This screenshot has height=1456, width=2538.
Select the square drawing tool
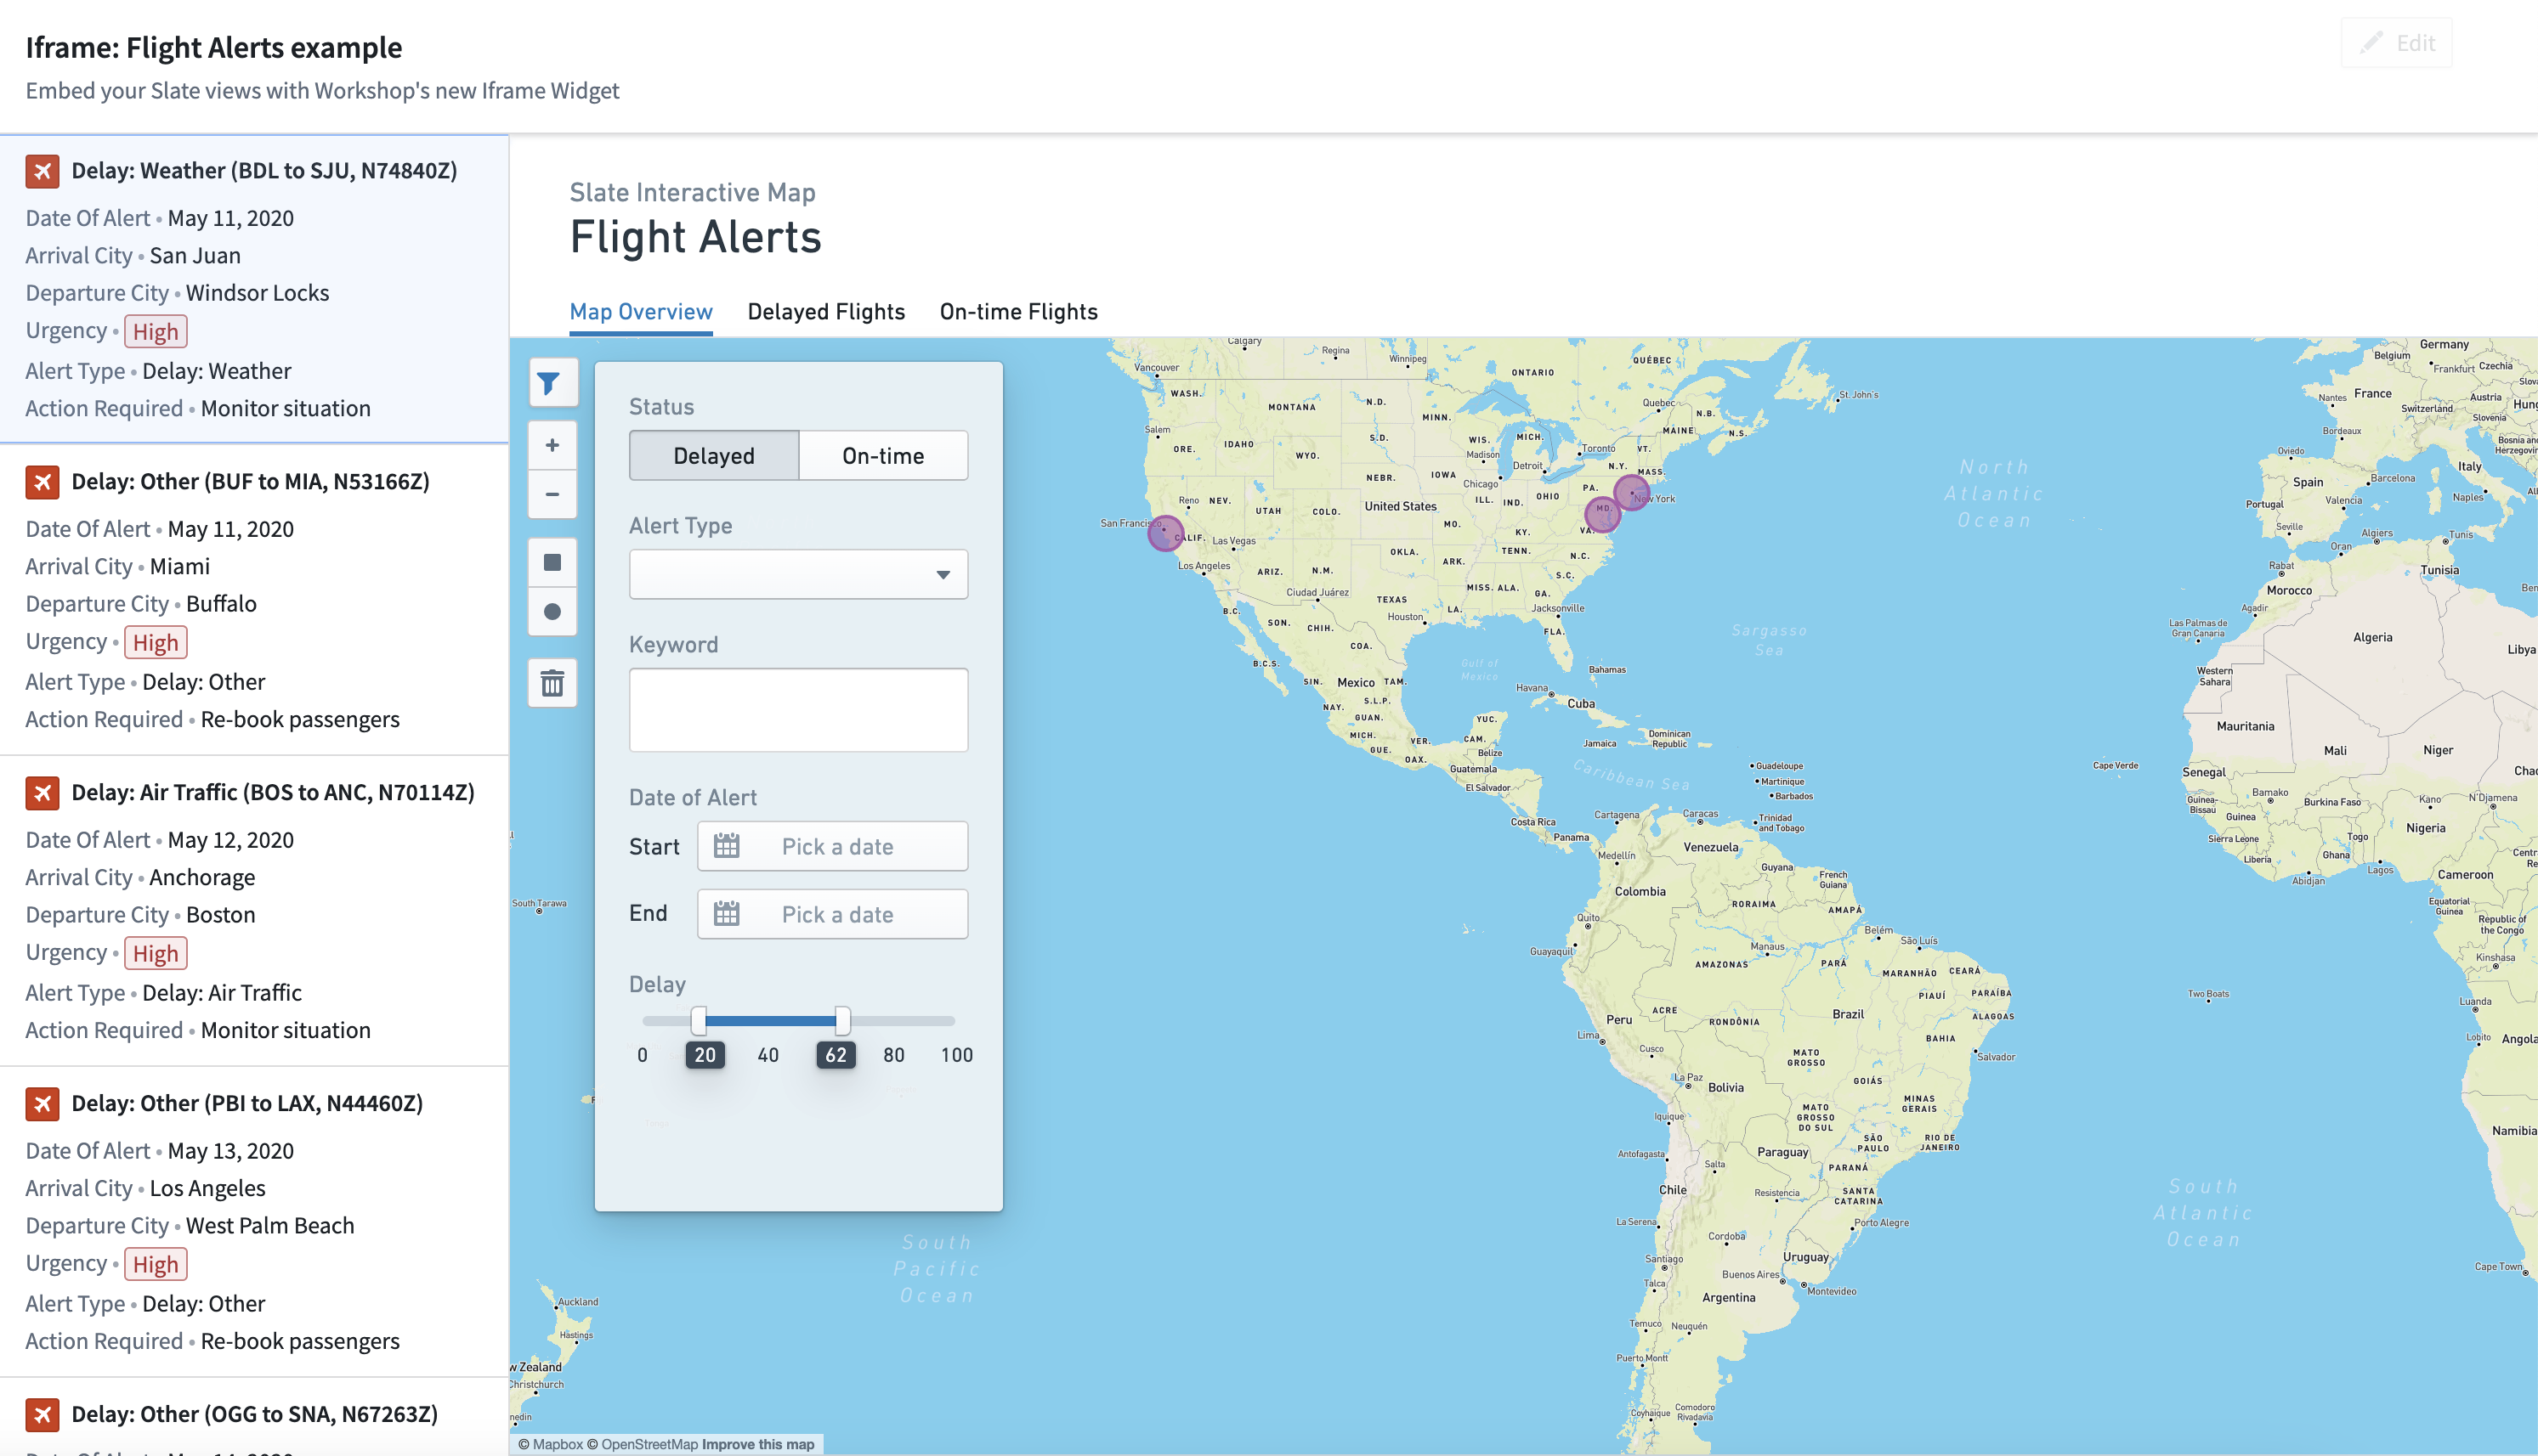click(x=552, y=562)
